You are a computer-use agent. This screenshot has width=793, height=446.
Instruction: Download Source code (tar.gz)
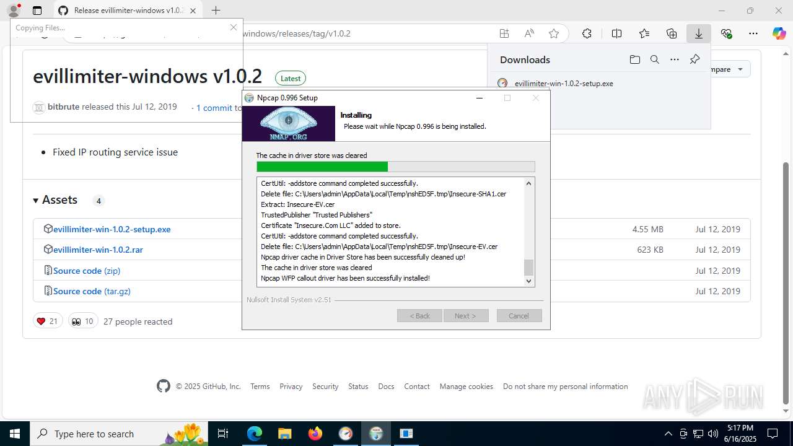[92, 291]
